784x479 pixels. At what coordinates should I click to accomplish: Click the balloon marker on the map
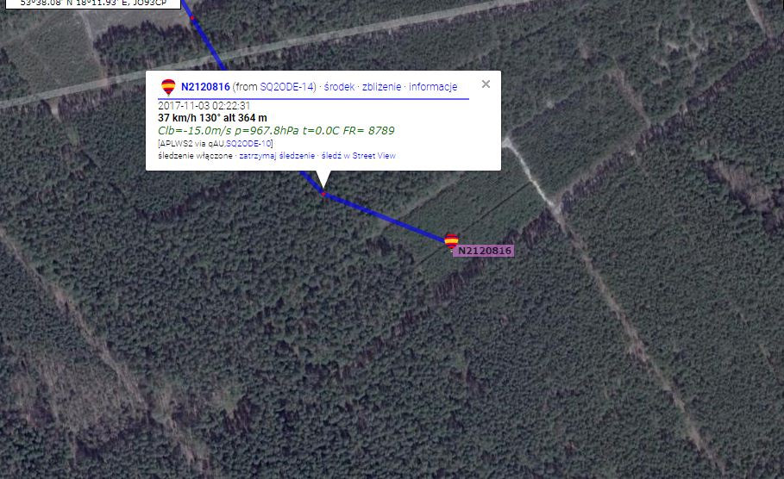point(451,241)
